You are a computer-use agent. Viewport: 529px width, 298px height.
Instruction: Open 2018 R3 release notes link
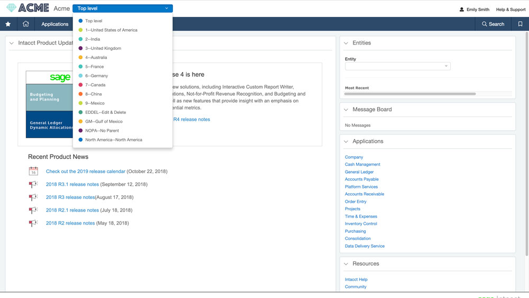[70, 197]
